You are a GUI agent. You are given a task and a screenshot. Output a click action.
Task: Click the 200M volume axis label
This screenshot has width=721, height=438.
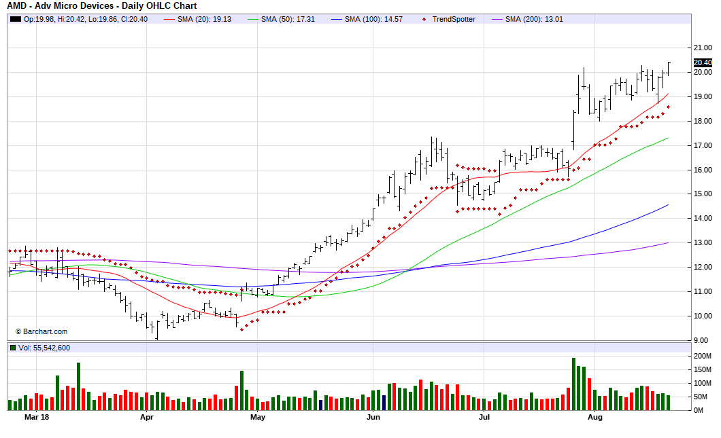(703, 357)
